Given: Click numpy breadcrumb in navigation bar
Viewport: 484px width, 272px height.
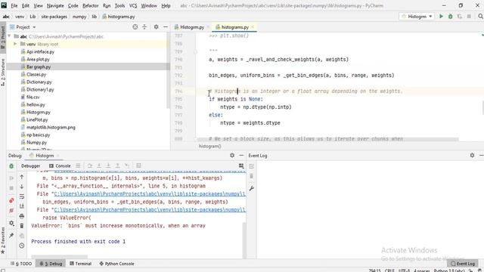Looking at the screenshot, I should (79, 17).
